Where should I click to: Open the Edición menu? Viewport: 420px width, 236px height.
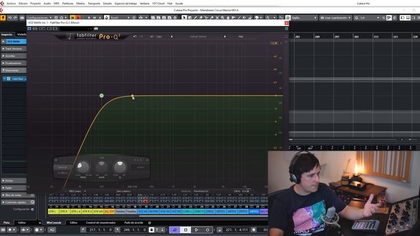pyautogui.click(x=23, y=3)
